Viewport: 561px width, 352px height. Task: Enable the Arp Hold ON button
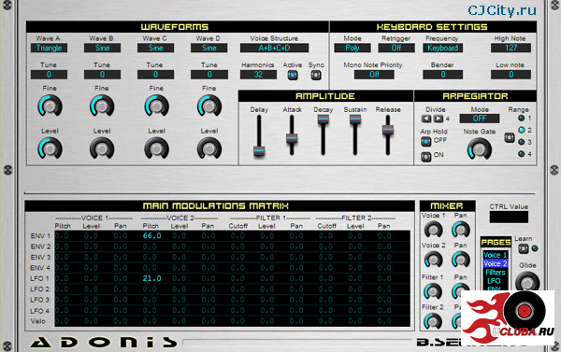click(425, 157)
